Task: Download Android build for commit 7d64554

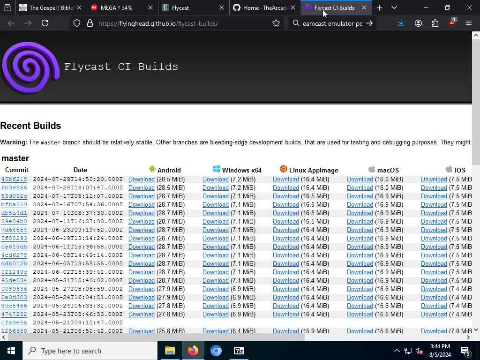Action: (142, 230)
